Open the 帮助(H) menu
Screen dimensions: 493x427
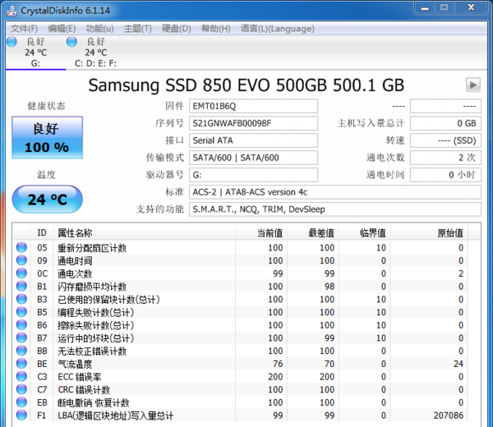(x=215, y=29)
